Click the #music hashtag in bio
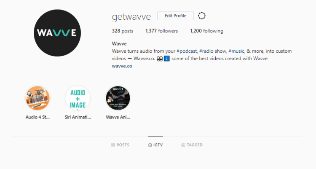 click(x=236, y=51)
